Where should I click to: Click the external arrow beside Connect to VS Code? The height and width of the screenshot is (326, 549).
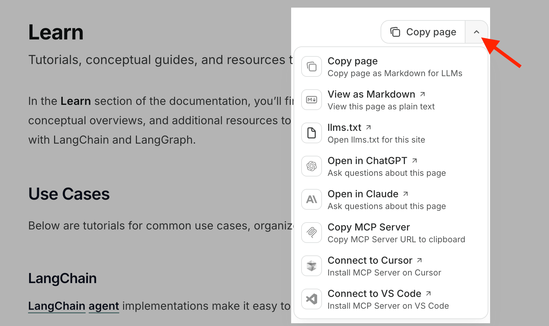click(428, 293)
